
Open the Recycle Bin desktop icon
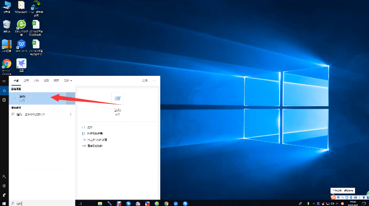[7, 25]
